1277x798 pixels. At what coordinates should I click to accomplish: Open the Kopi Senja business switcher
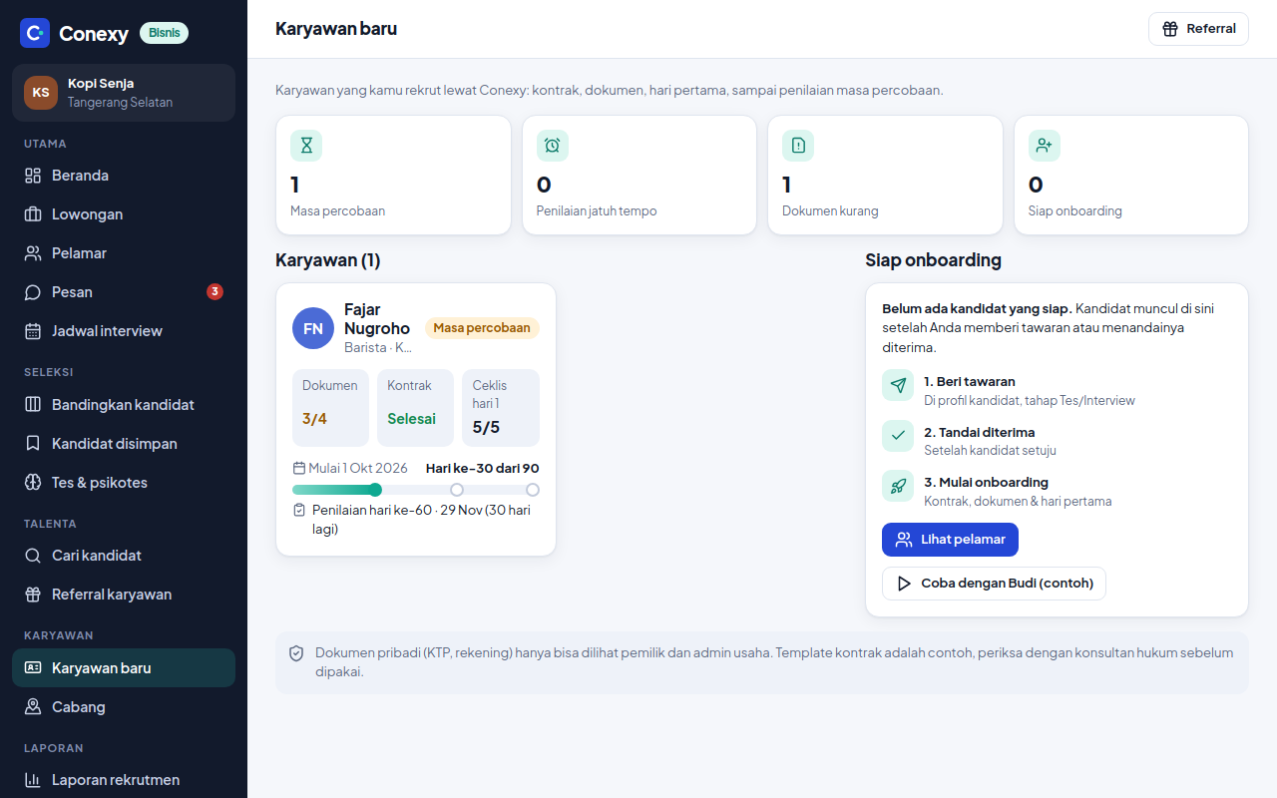click(x=124, y=93)
